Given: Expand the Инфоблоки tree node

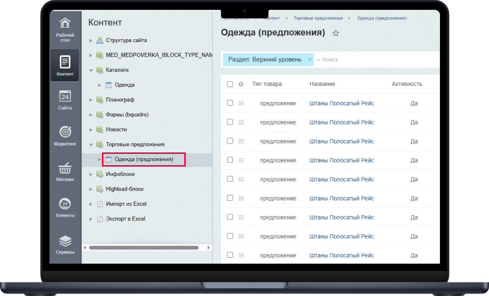Looking at the screenshot, I should point(91,174).
